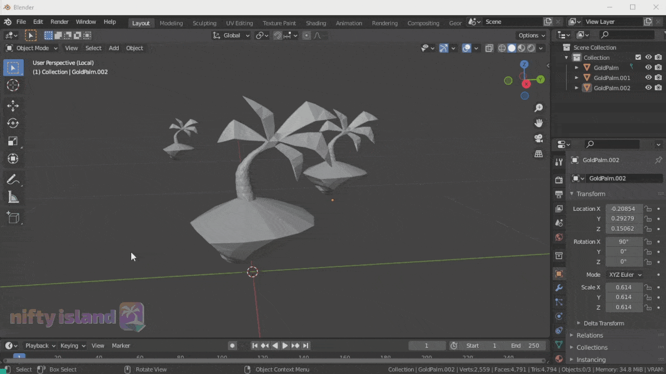Click the Scale X value field
Viewport: 666px width, 374px height.
tap(623, 287)
